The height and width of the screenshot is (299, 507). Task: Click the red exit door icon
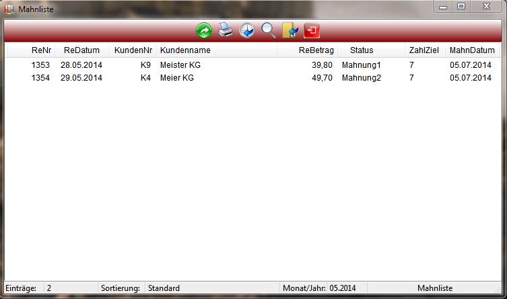312,31
